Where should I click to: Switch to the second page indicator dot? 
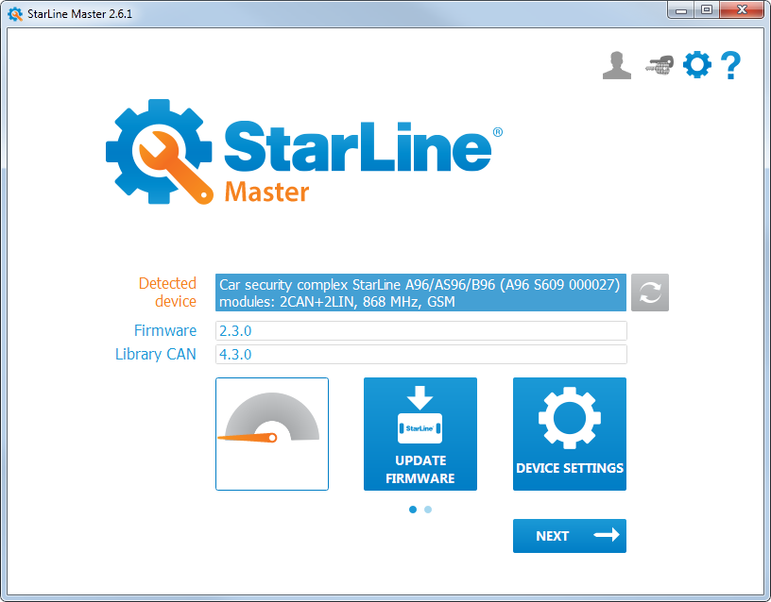coord(428,510)
